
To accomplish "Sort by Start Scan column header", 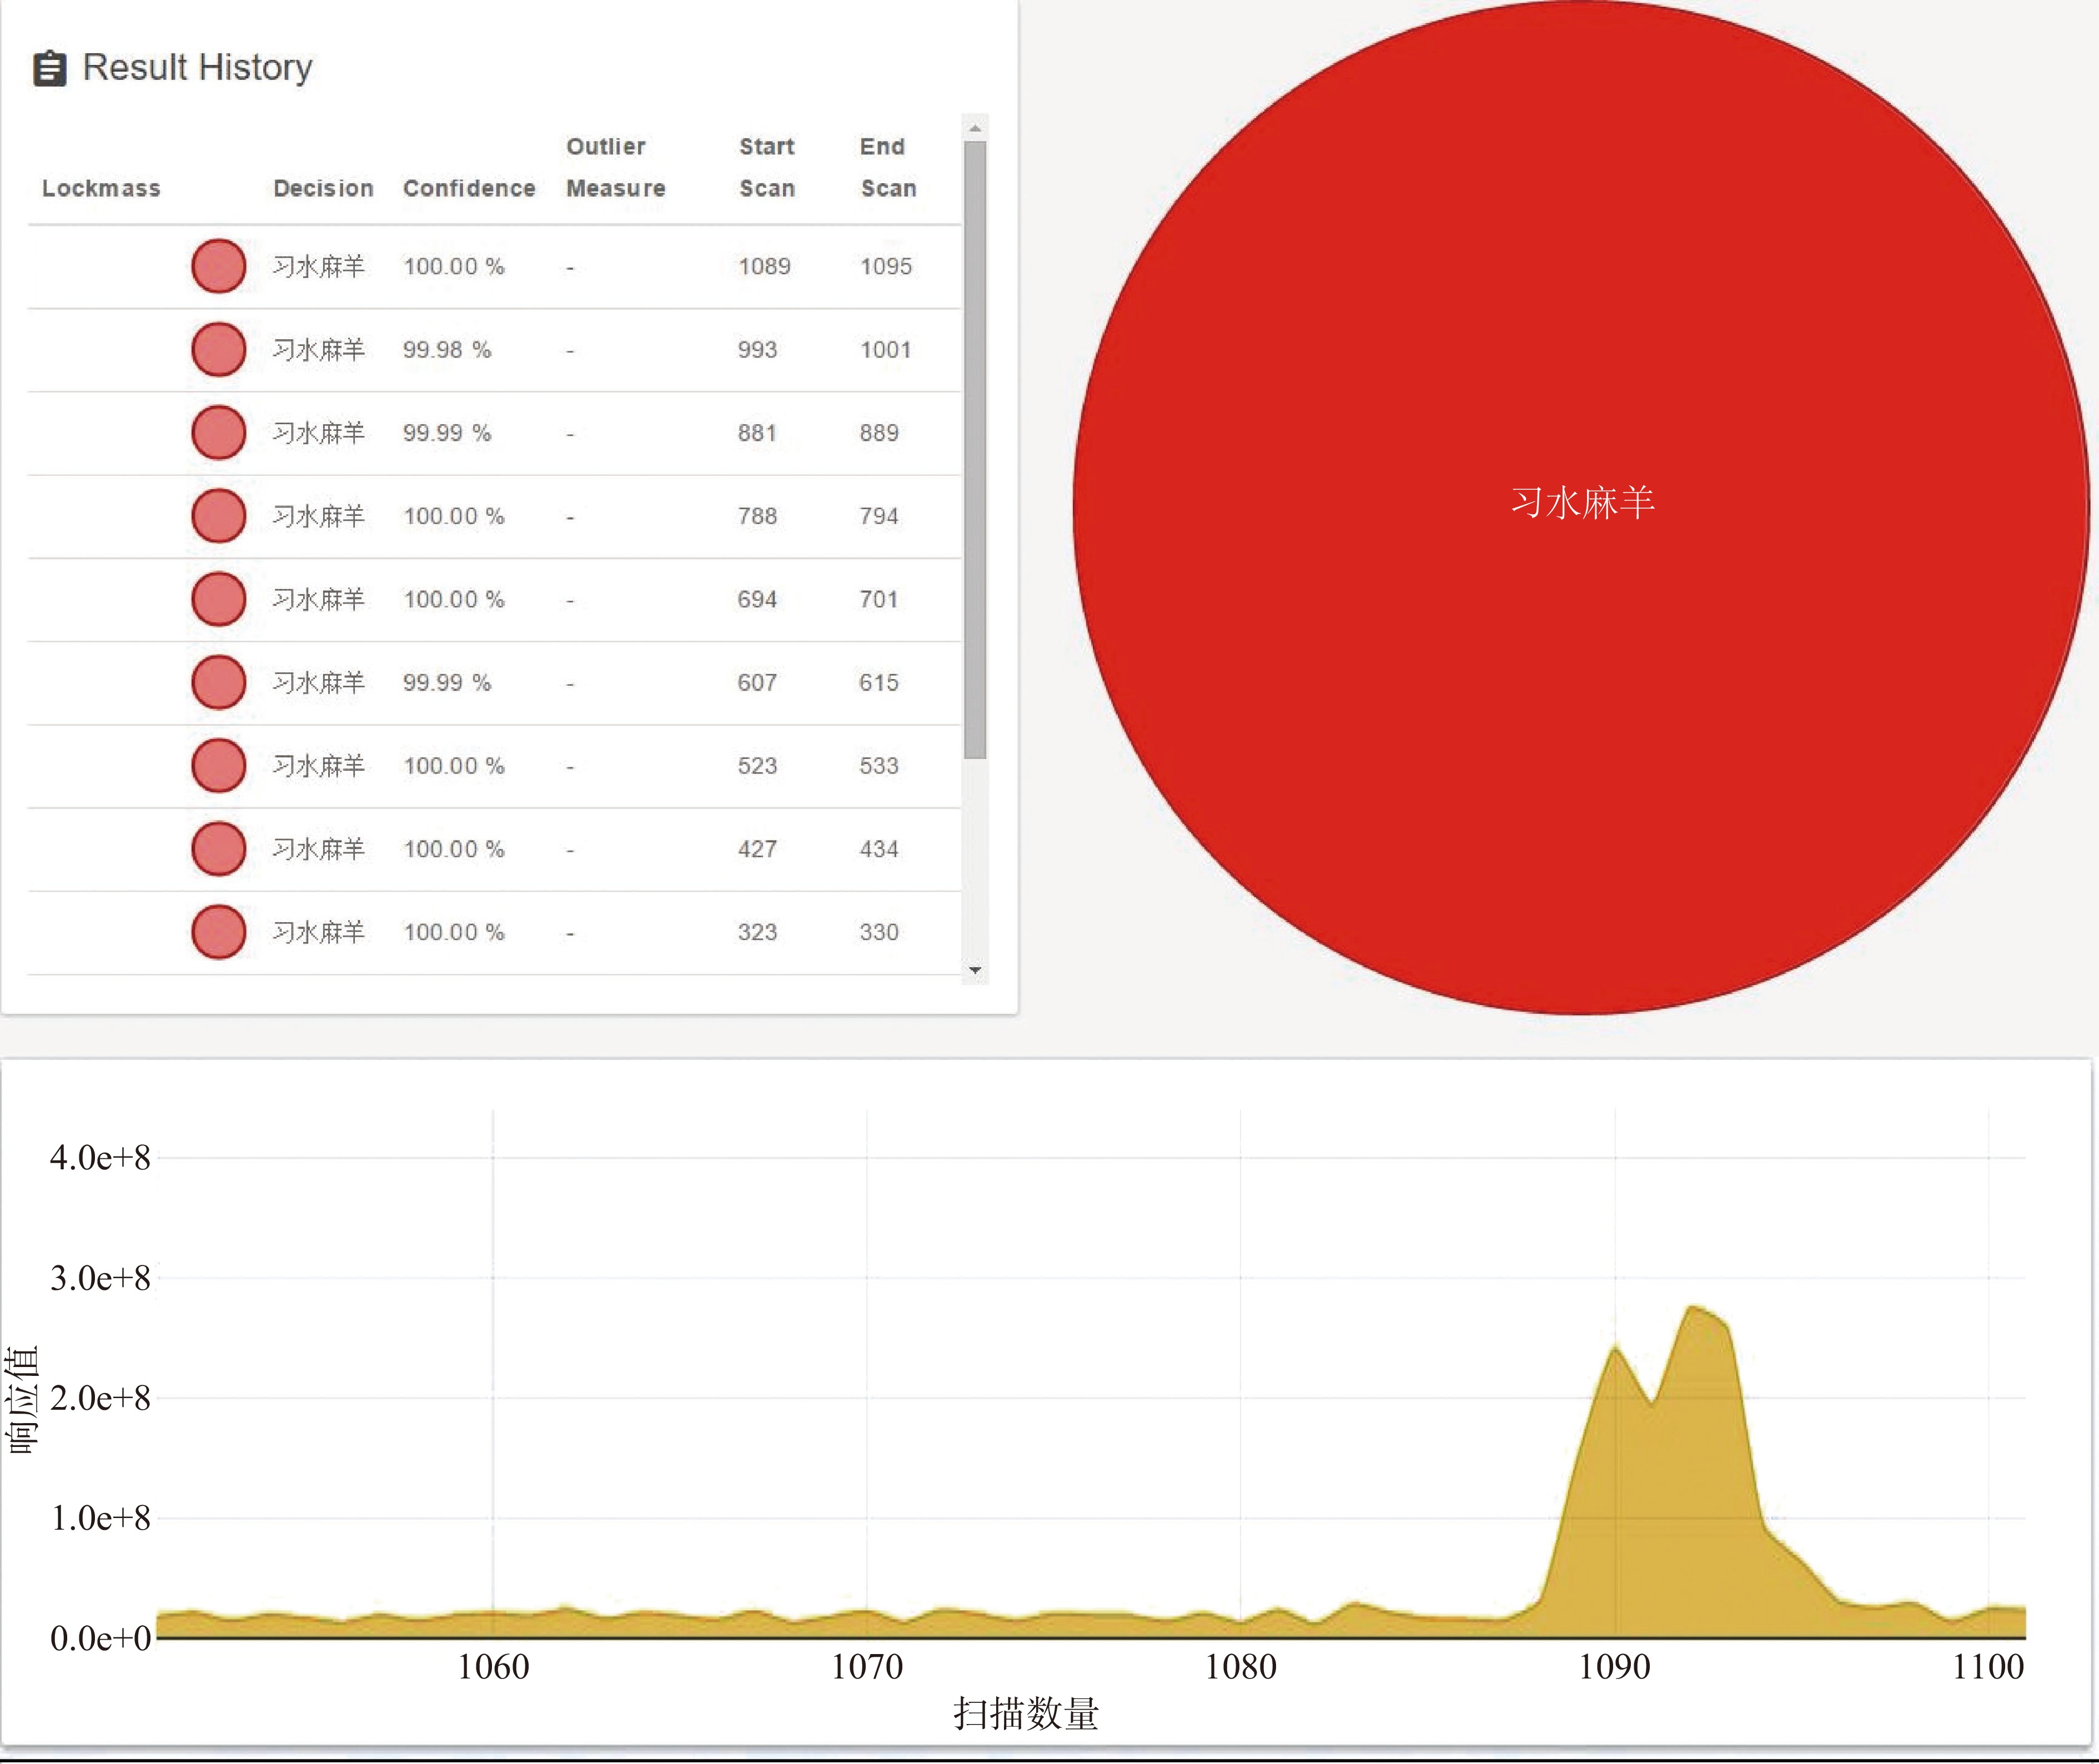I will click(x=766, y=167).
